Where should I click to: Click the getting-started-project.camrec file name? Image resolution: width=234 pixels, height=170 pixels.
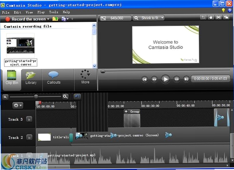(x=21, y=63)
